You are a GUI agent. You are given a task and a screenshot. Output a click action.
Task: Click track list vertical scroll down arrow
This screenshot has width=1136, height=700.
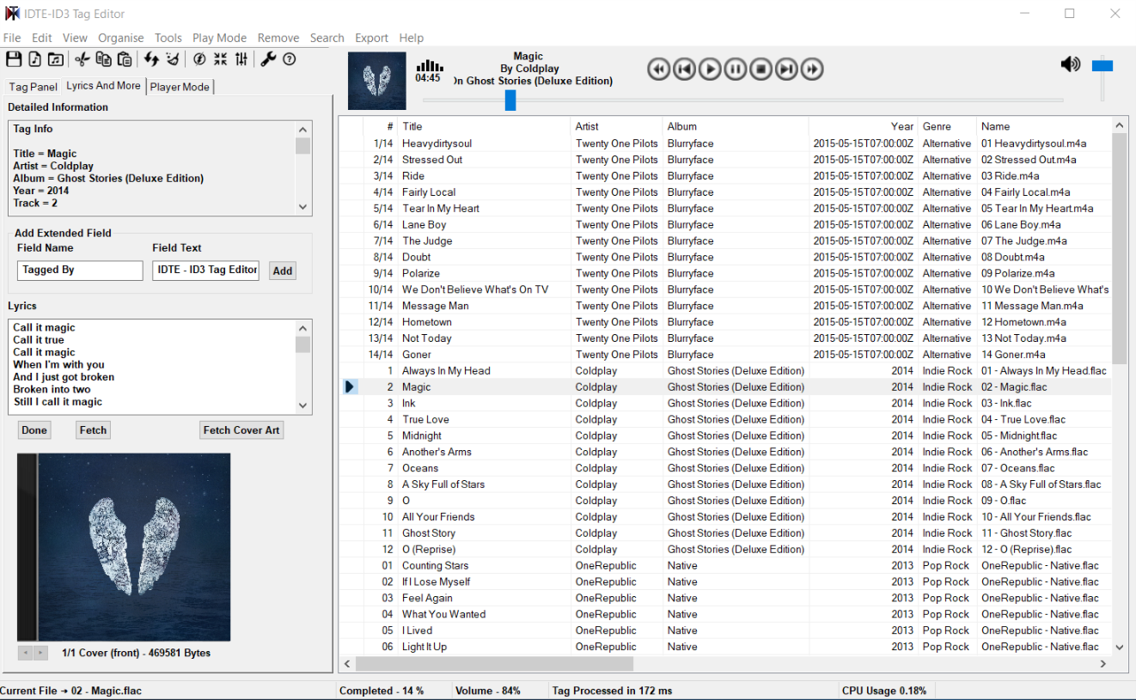coord(1119,648)
